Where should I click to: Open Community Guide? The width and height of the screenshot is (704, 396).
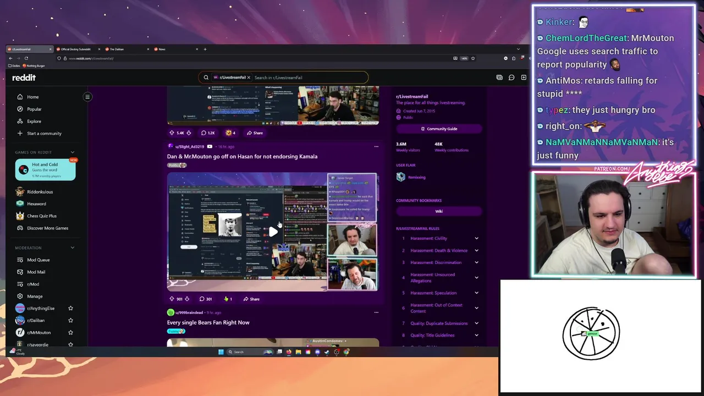tap(439, 129)
